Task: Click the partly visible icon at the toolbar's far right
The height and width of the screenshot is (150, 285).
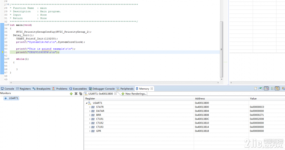Action: pos(283,89)
